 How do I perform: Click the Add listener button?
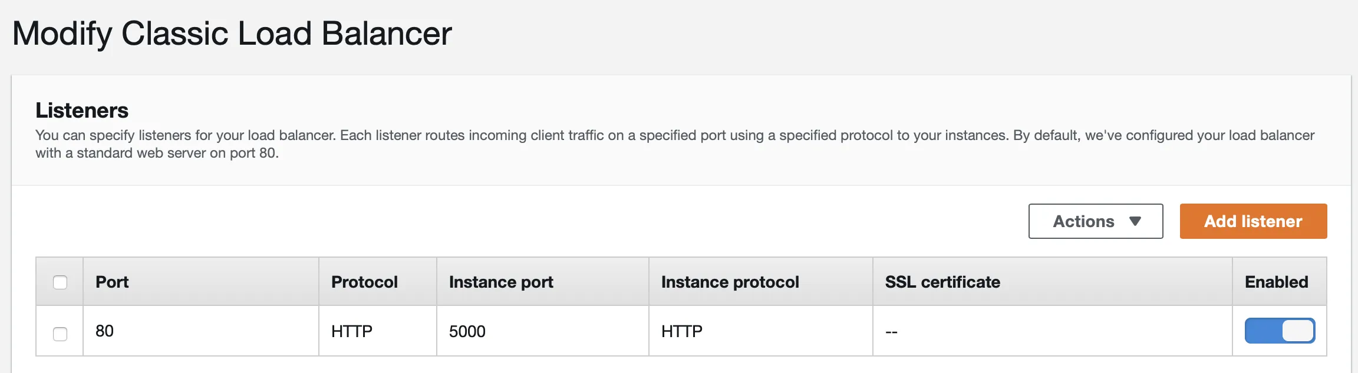tap(1253, 221)
